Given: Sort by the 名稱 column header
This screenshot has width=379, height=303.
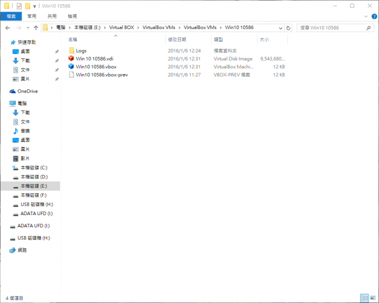Looking at the screenshot, I should [73, 39].
